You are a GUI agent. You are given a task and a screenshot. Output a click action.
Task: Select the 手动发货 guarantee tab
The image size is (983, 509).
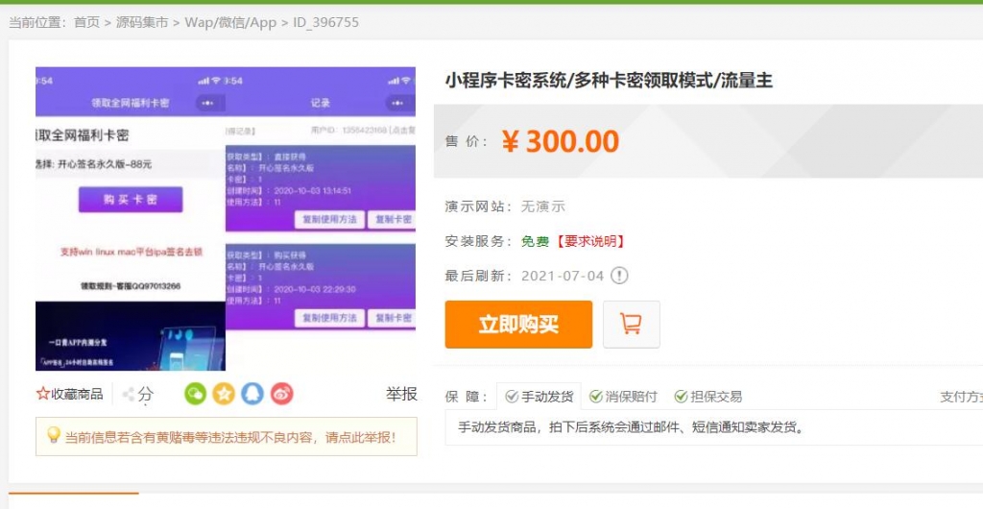click(x=539, y=397)
